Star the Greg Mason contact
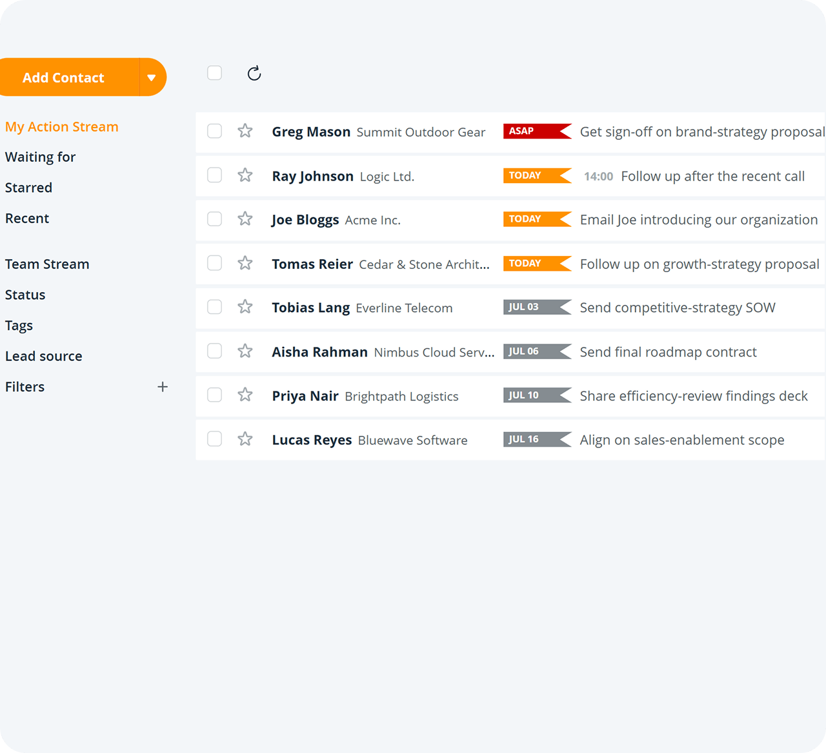 click(x=245, y=131)
